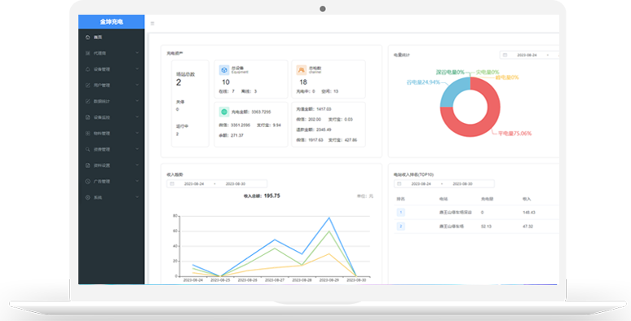Click the 2023-08-27 x-axis label
Viewport: 631px width, 321px height.
pos(275,280)
